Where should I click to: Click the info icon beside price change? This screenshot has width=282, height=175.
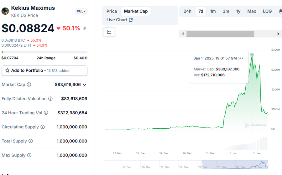[x=84, y=28]
